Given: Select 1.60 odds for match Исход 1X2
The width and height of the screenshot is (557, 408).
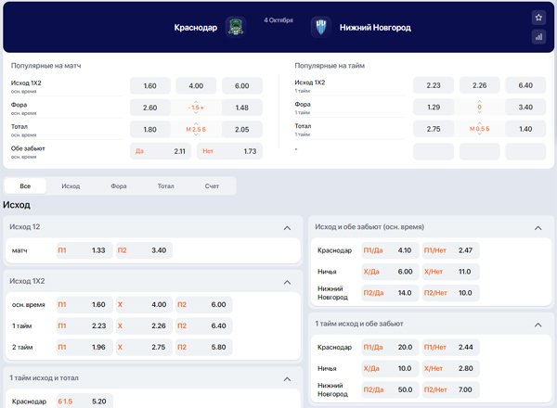Looking at the screenshot, I should [149, 86].
